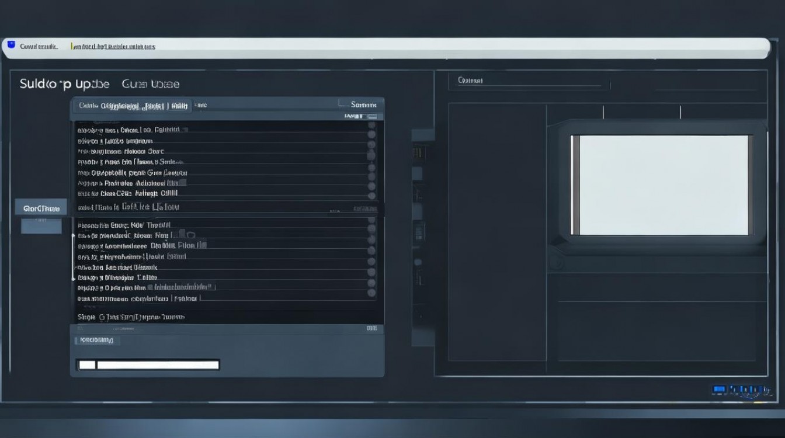Click the 0001 badge on the status bar
The width and height of the screenshot is (785, 438).
click(371, 328)
